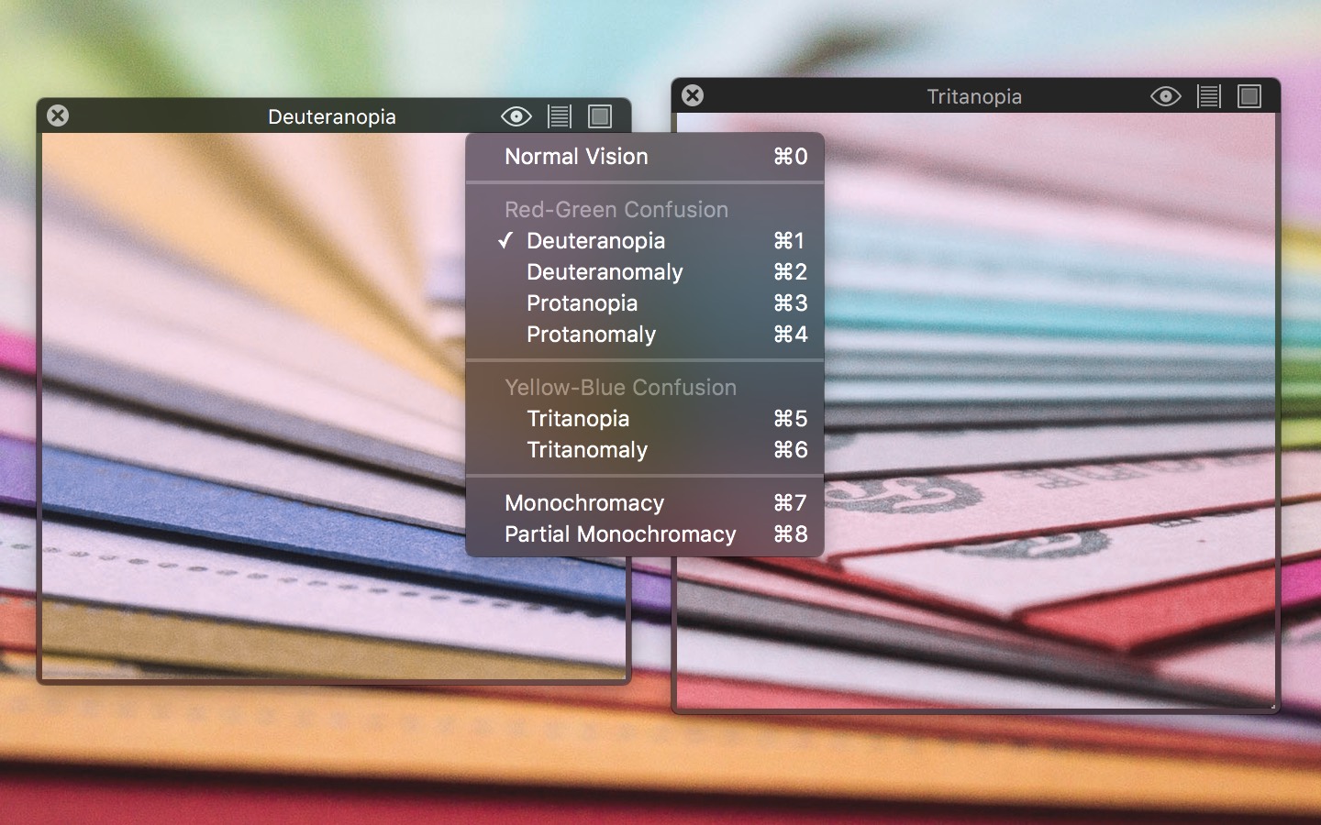Click resize handle at Tritanopia window corner
The image size is (1321, 825).
[x=1273, y=708]
